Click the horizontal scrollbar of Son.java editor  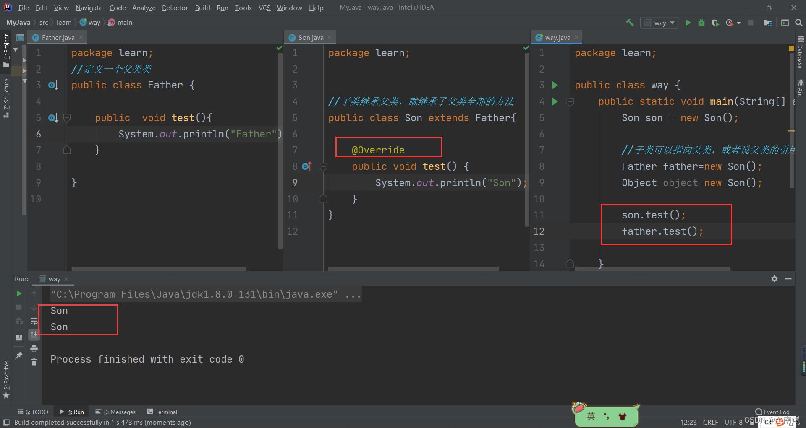[413, 268]
